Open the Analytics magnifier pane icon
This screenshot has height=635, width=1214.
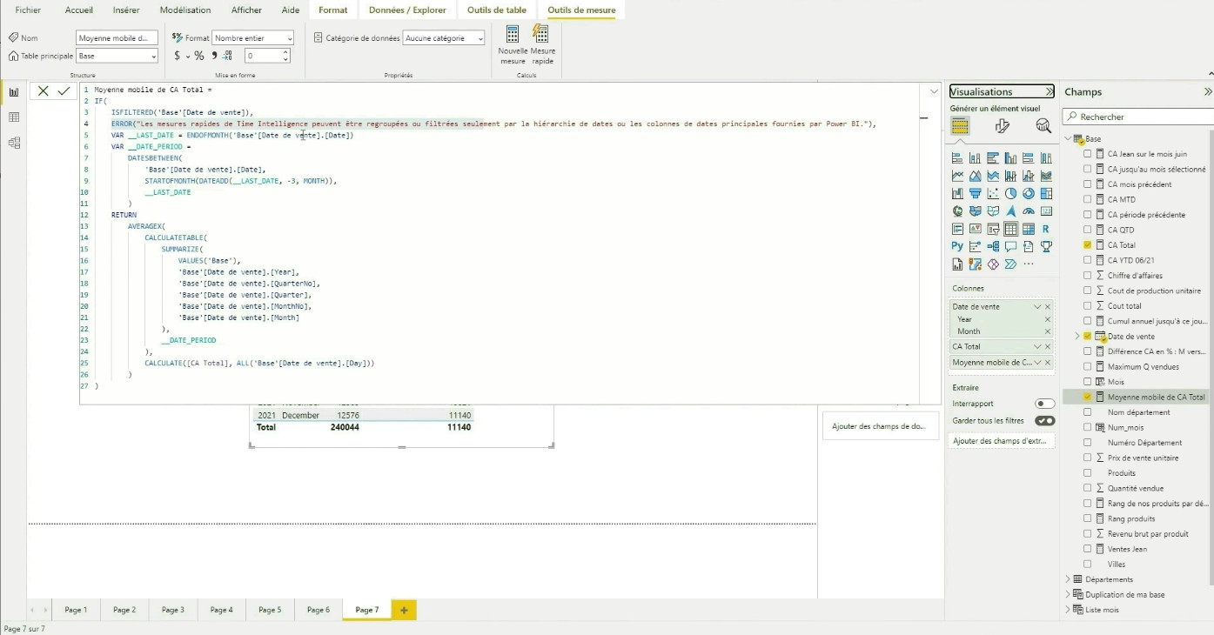(x=1043, y=127)
